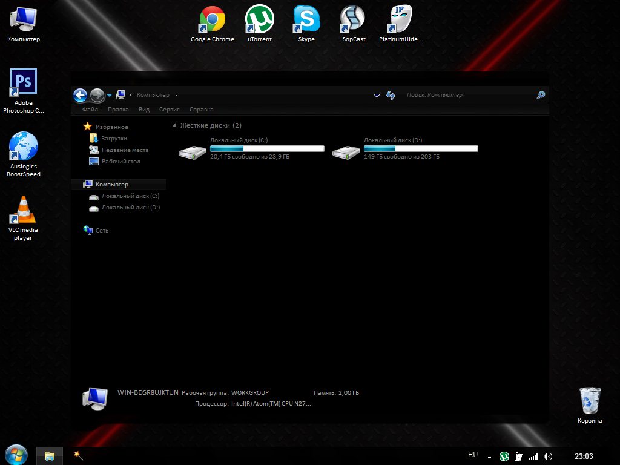Click the Back navigation arrow in Explorer
The height and width of the screenshot is (465, 620).
[x=80, y=95]
